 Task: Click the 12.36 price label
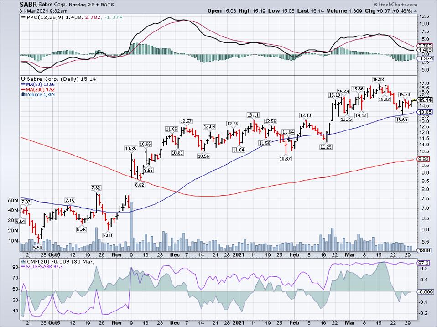(x=233, y=124)
